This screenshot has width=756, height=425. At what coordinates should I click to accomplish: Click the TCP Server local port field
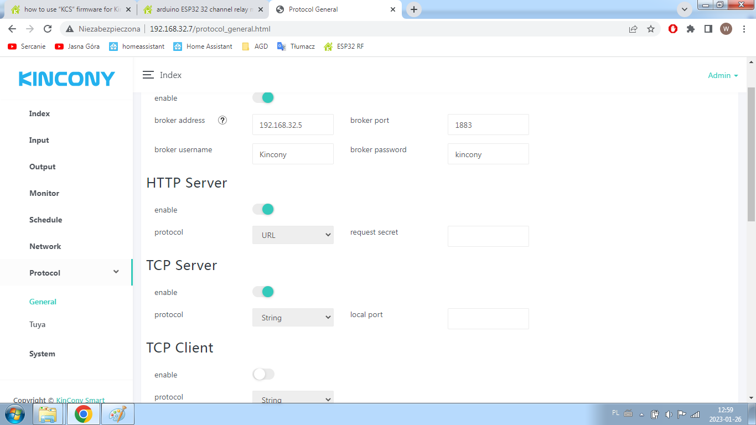click(488, 319)
